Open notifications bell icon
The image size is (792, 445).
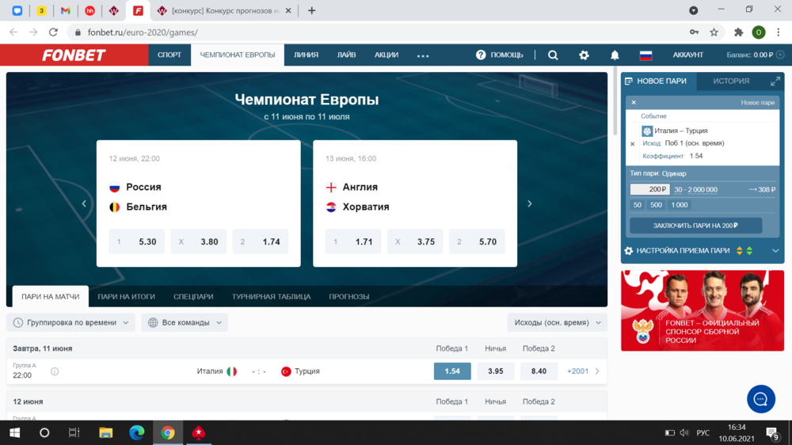(x=615, y=55)
